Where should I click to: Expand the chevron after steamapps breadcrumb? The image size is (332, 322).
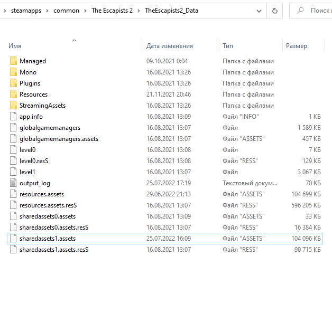47,11
